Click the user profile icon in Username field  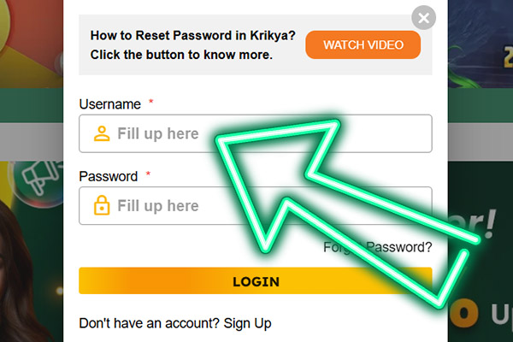[x=102, y=133]
